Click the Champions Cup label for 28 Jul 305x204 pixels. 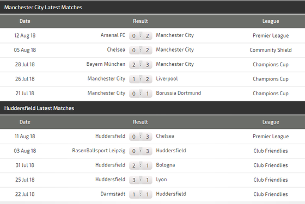click(x=271, y=65)
